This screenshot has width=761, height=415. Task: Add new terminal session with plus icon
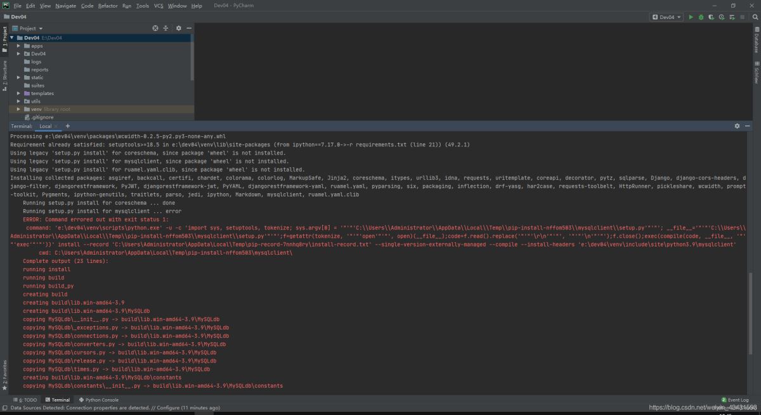coord(68,126)
